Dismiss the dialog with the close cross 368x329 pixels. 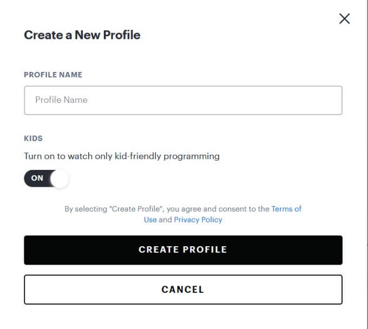click(x=344, y=18)
